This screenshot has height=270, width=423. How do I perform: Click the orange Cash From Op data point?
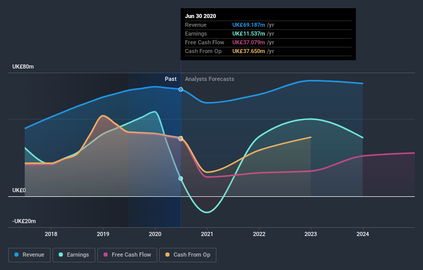coord(181,138)
